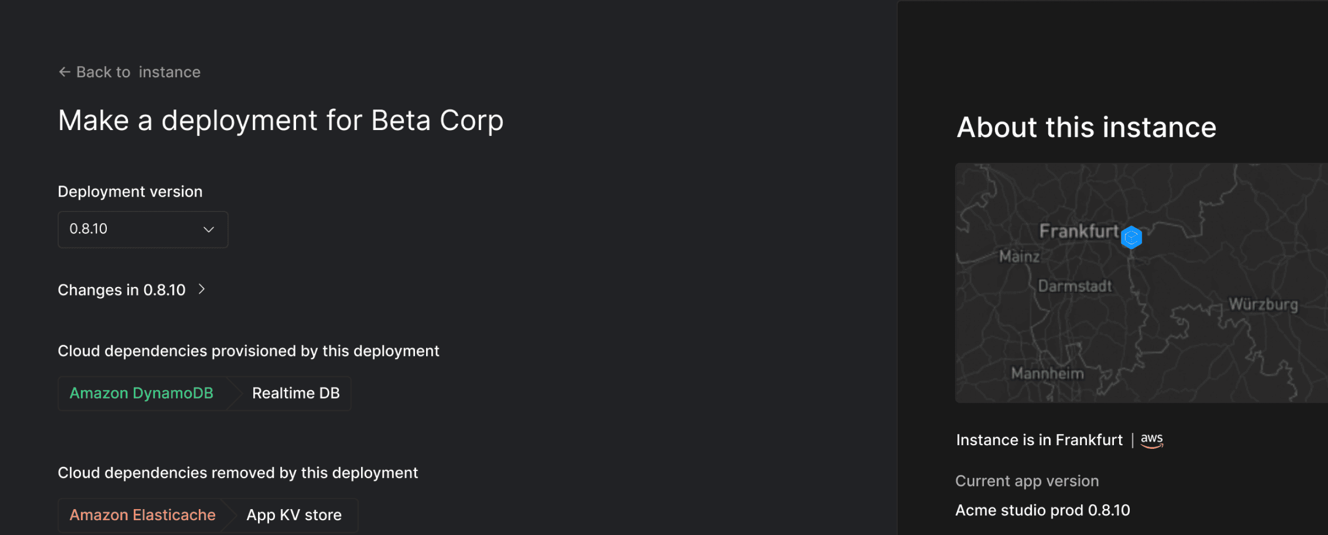Click the Darmstadt label on the map
The width and height of the screenshot is (1328, 535).
(1075, 287)
